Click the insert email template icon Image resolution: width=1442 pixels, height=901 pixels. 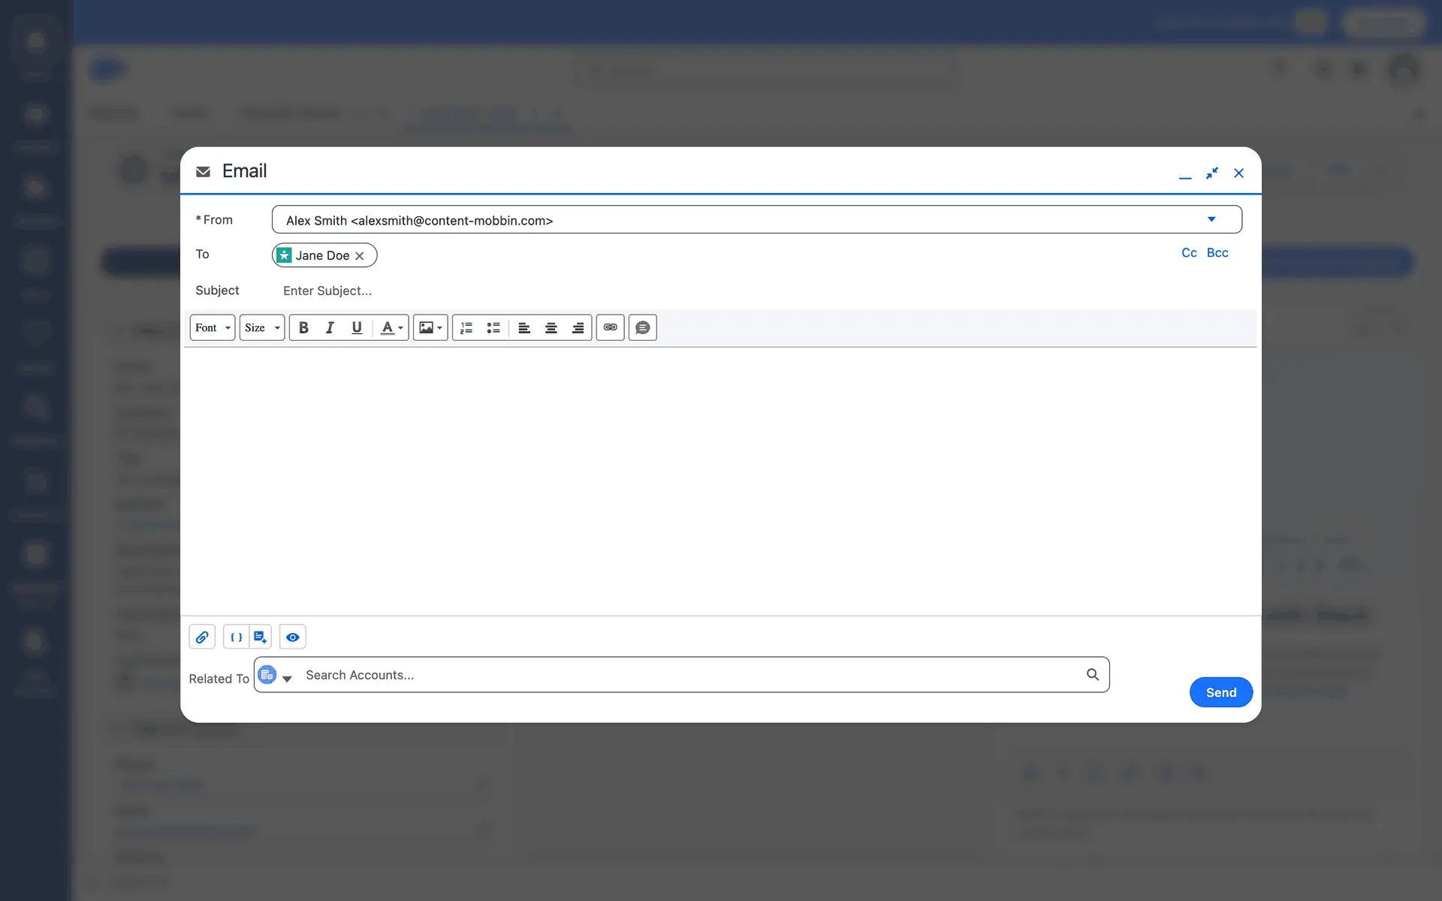click(x=260, y=637)
